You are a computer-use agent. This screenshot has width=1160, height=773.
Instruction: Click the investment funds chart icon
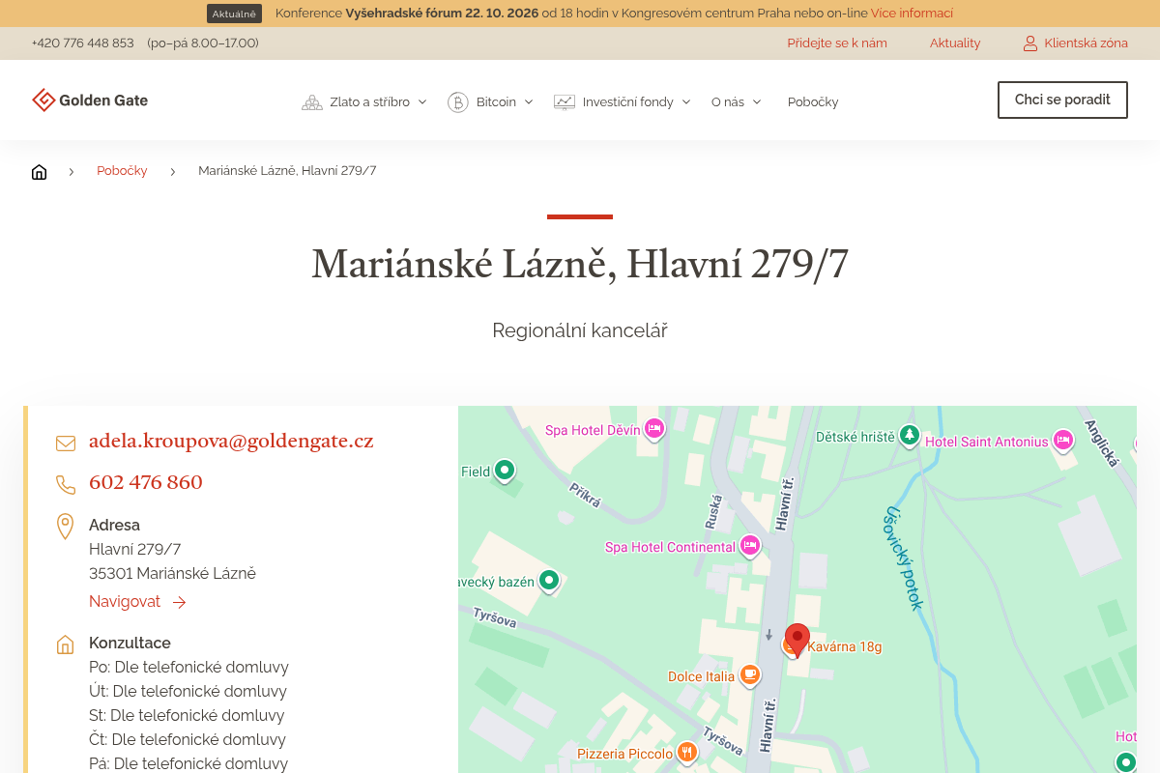pyautogui.click(x=564, y=101)
